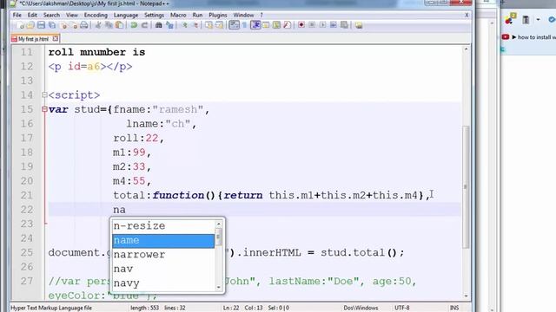The image size is (556, 312).
Task: Close document with menu bar X
Action: coord(467,16)
